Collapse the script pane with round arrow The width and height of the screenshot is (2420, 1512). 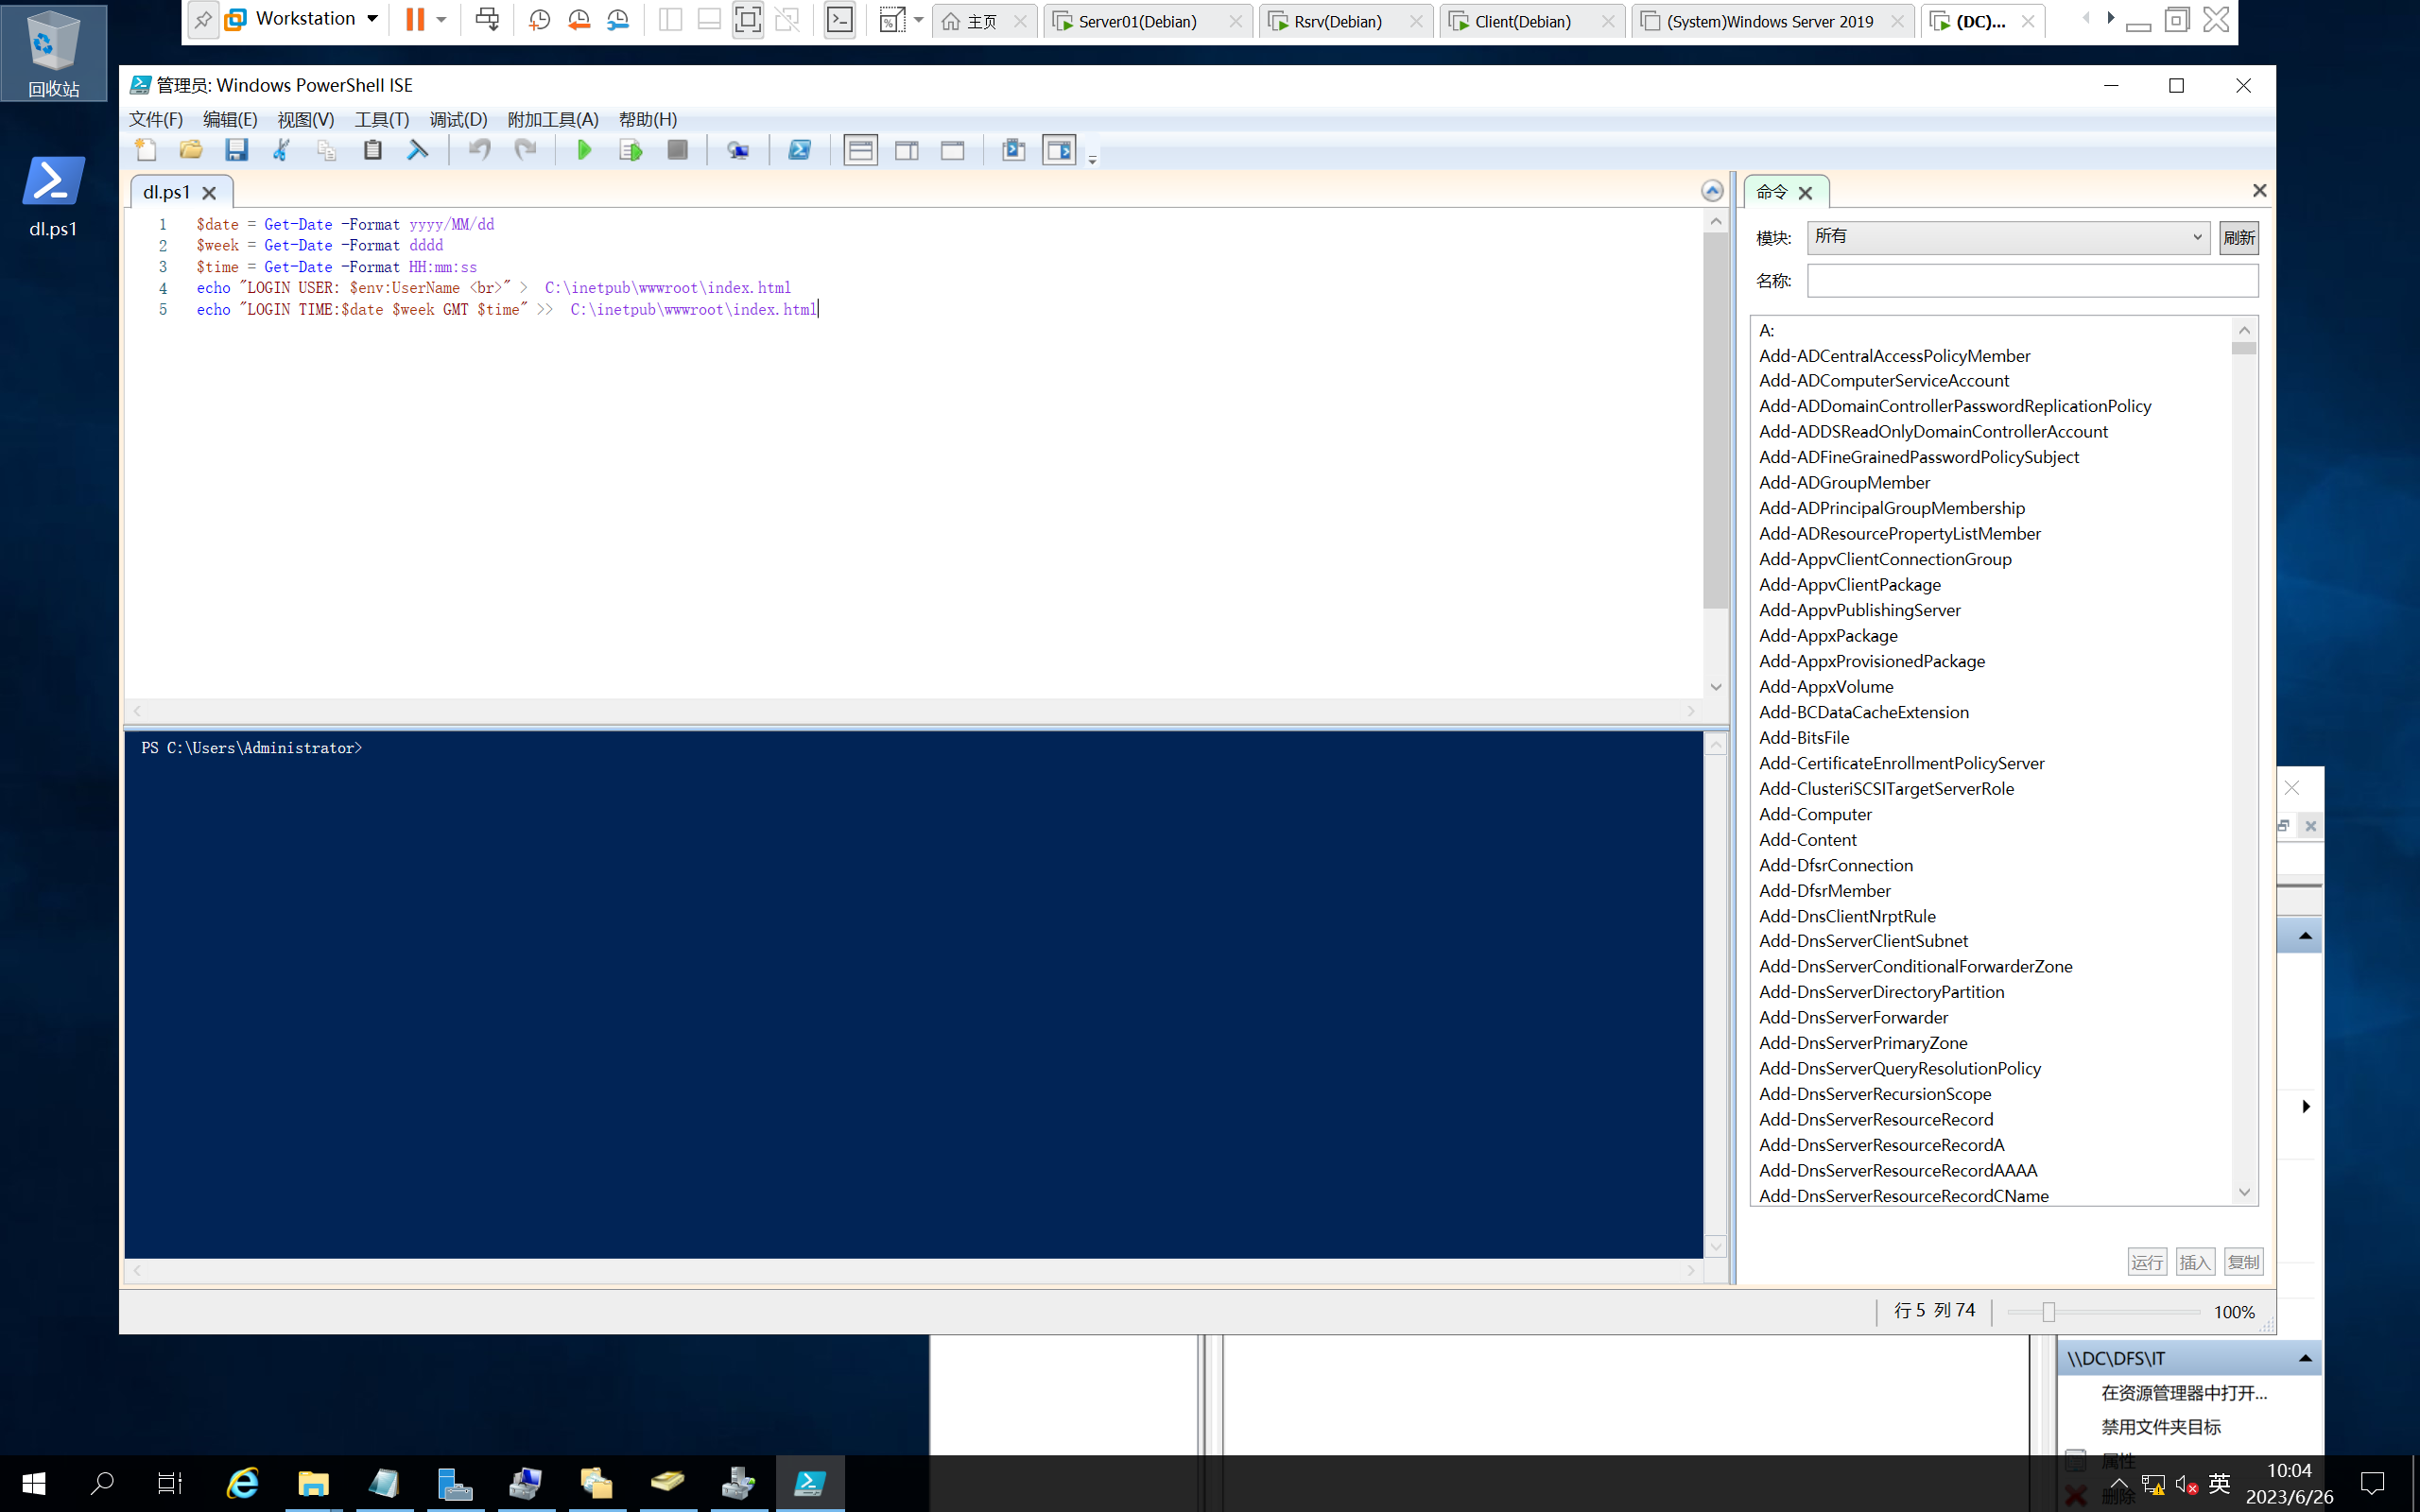(x=1712, y=191)
